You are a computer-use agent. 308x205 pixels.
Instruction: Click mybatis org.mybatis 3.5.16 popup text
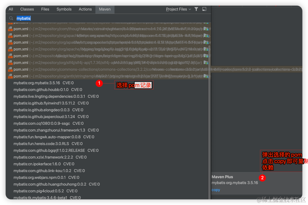tap(235, 183)
